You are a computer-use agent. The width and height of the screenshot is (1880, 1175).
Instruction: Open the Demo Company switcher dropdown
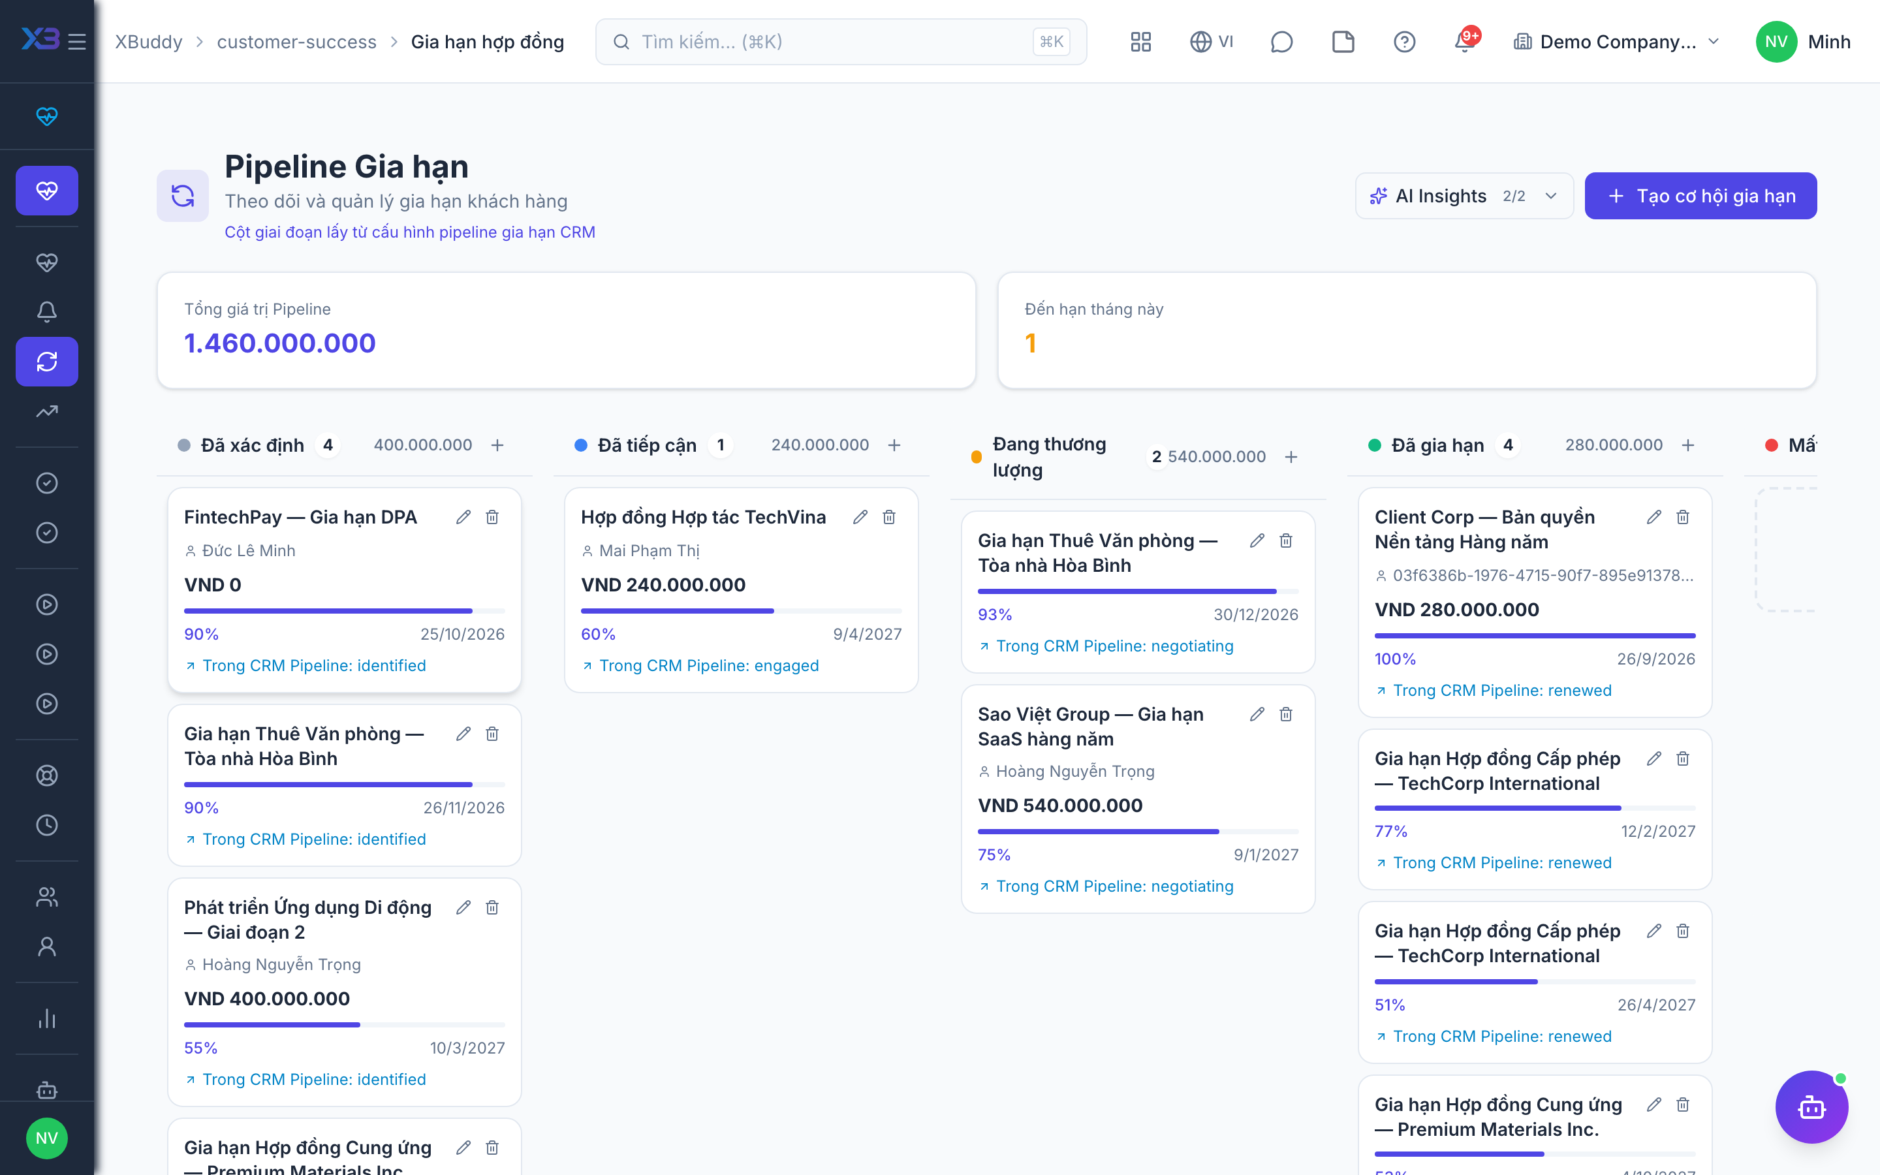tap(1616, 41)
